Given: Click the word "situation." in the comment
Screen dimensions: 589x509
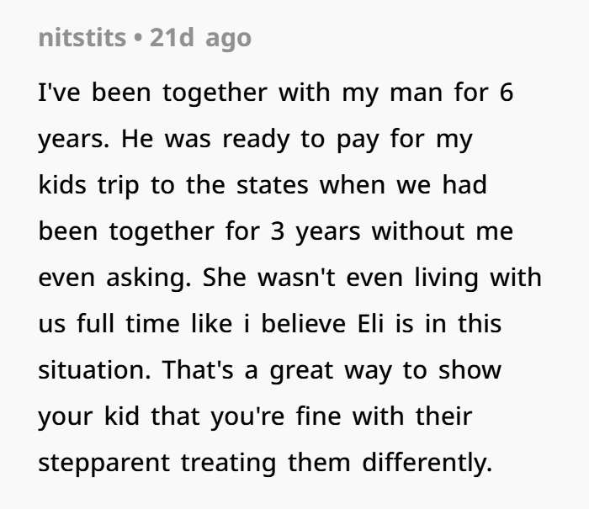Looking at the screenshot, I should 94,369.
